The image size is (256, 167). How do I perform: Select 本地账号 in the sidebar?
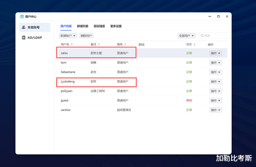(35, 28)
